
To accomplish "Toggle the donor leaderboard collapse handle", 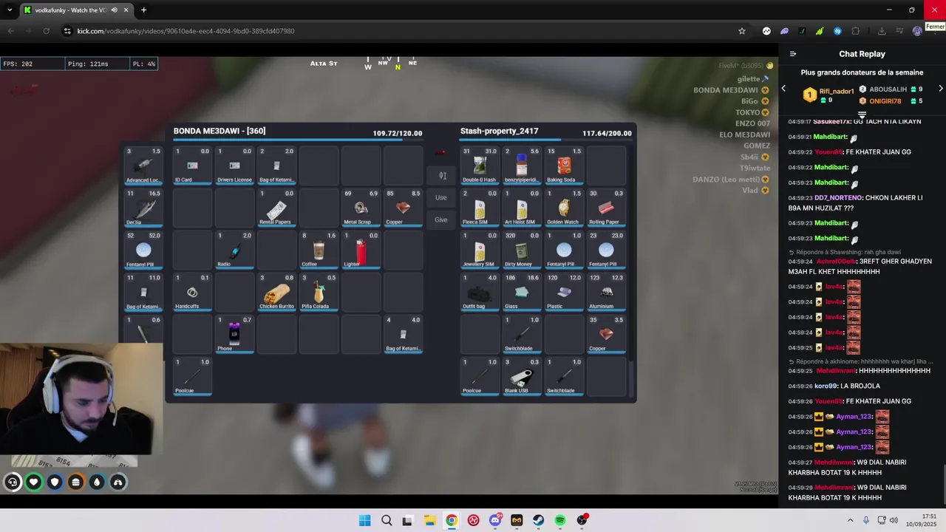I will pos(862,115).
